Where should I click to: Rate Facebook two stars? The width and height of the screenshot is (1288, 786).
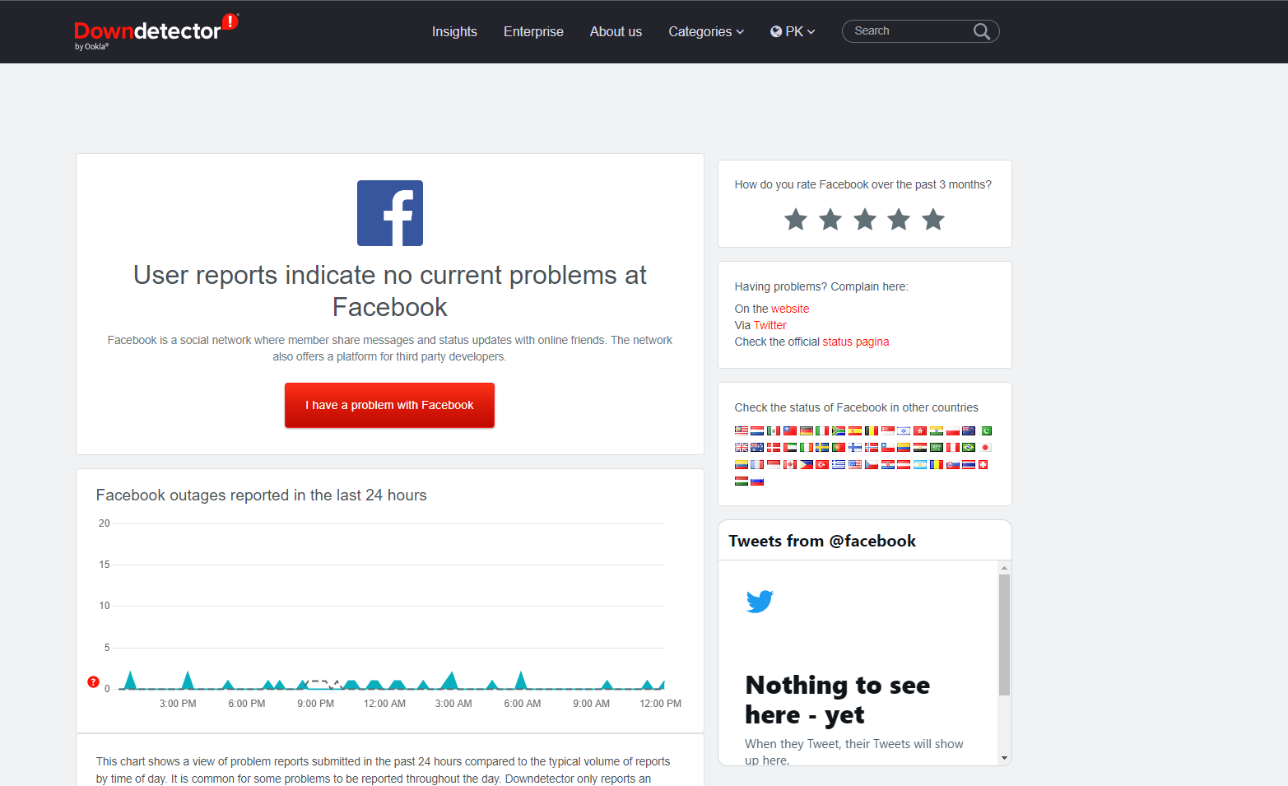pyautogui.click(x=830, y=220)
